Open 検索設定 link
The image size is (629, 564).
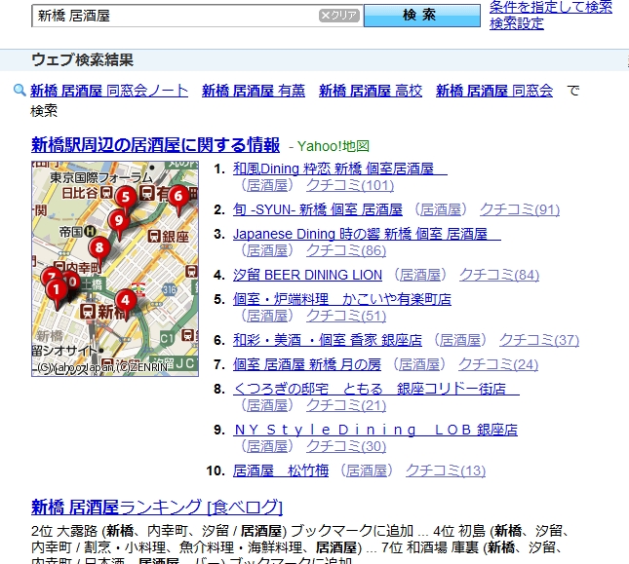point(517,23)
